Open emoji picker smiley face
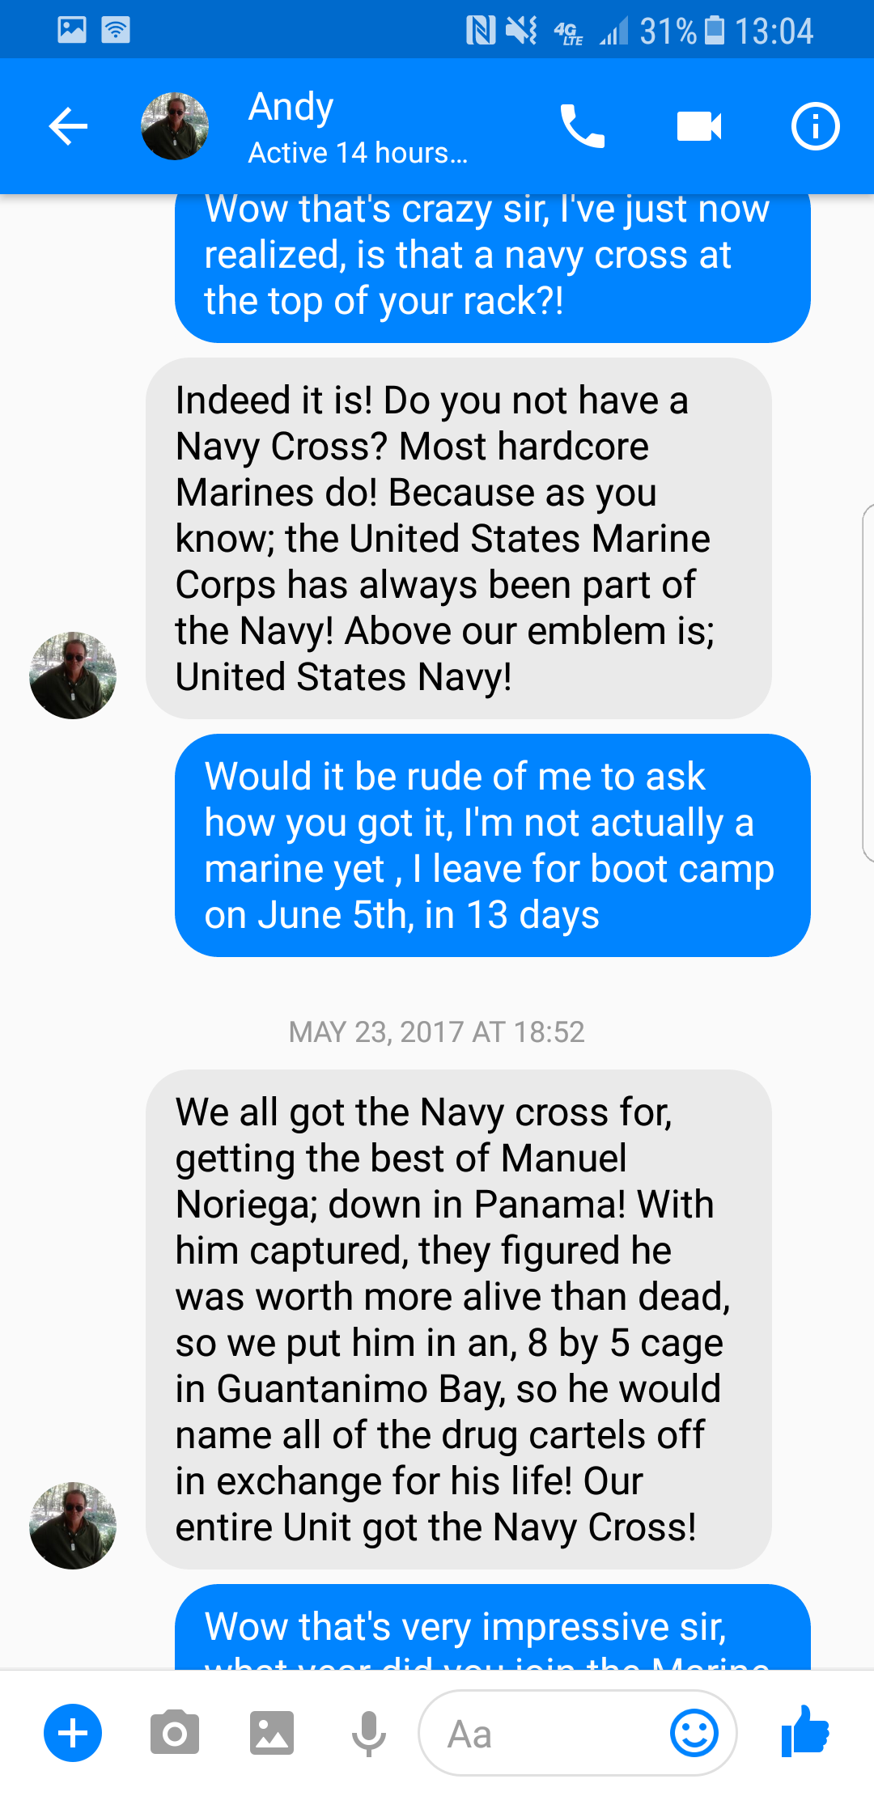Image resolution: width=874 pixels, height=1796 pixels. 694,1733
